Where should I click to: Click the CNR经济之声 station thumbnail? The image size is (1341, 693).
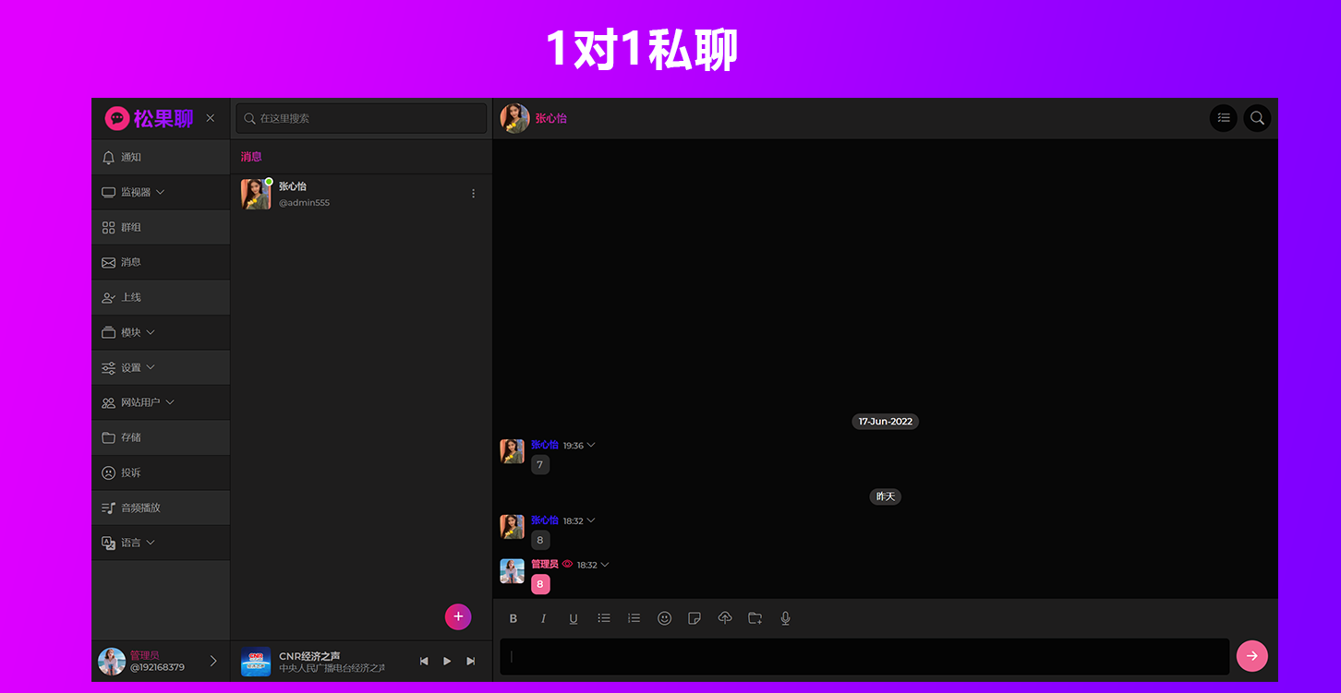point(256,662)
